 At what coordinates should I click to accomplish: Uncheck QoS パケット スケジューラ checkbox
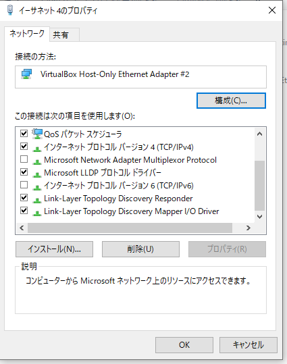(x=24, y=134)
